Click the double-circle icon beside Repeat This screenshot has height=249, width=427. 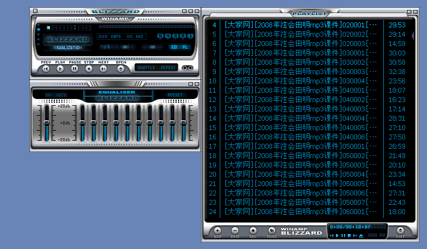click(x=187, y=68)
